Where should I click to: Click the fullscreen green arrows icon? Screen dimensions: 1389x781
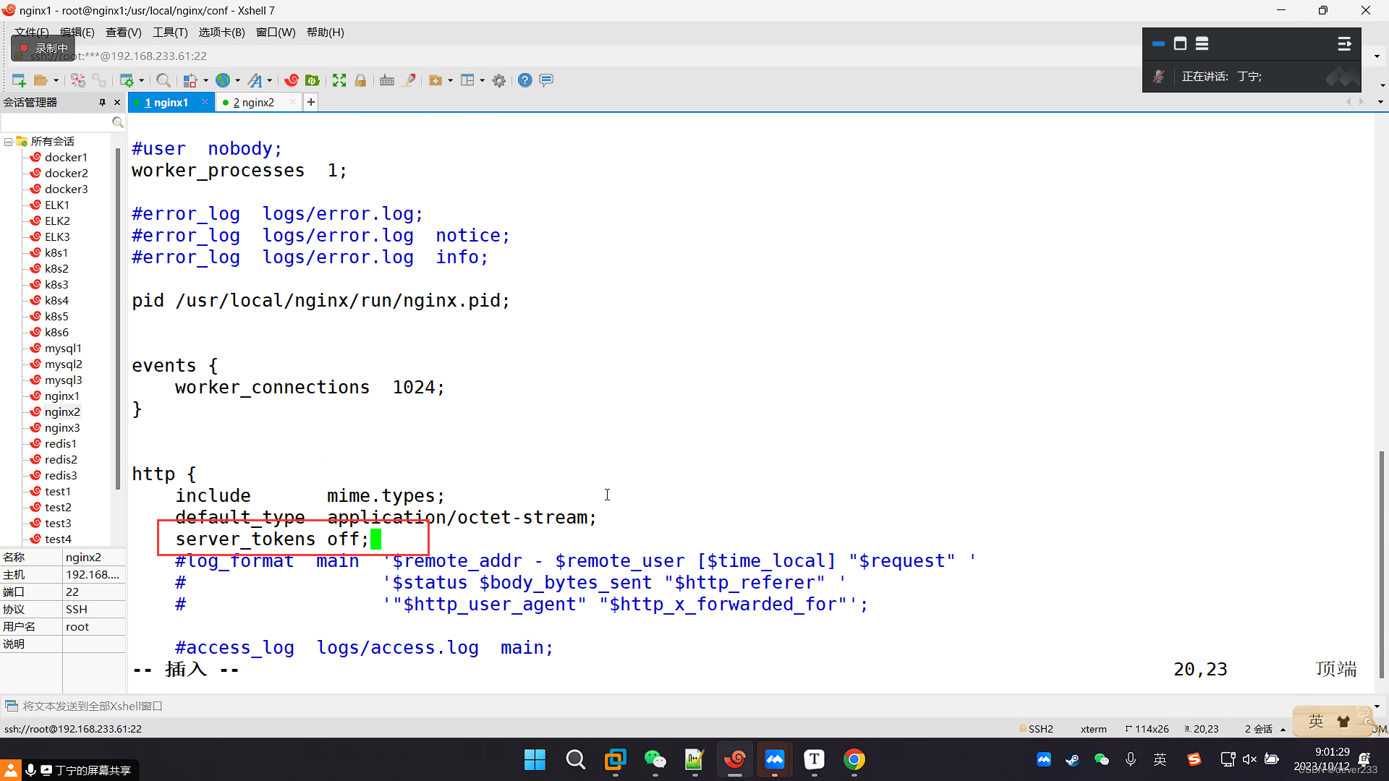coord(339,80)
